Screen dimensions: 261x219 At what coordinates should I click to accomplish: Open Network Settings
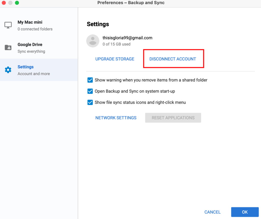pyautogui.click(x=116, y=118)
